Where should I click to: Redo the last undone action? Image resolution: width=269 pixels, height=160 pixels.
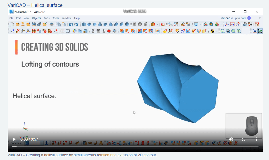(76, 24)
